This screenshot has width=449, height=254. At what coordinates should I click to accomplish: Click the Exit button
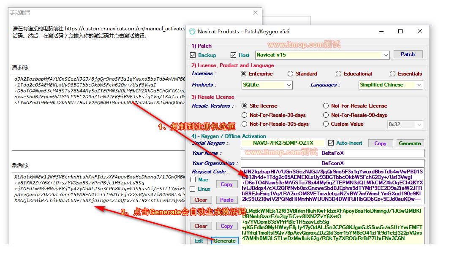pyautogui.click(x=199, y=241)
